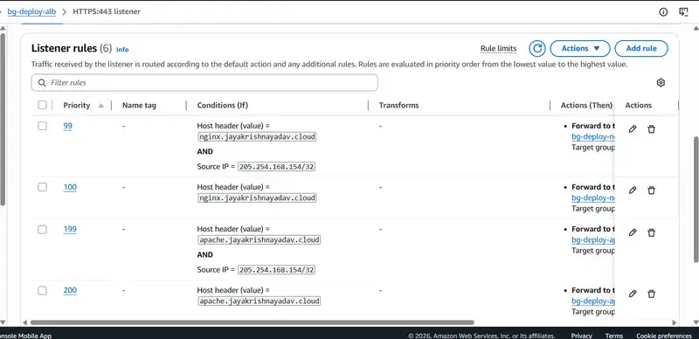
Task: Refresh the listener rules list
Action: click(537, 48)
